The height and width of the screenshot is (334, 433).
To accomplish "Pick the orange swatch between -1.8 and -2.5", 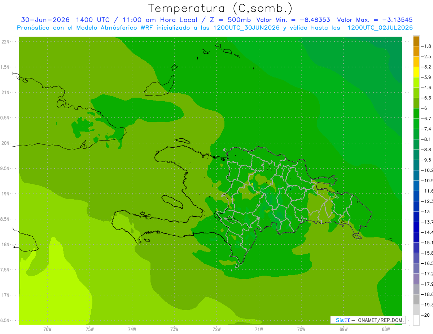I will [416, 51].
